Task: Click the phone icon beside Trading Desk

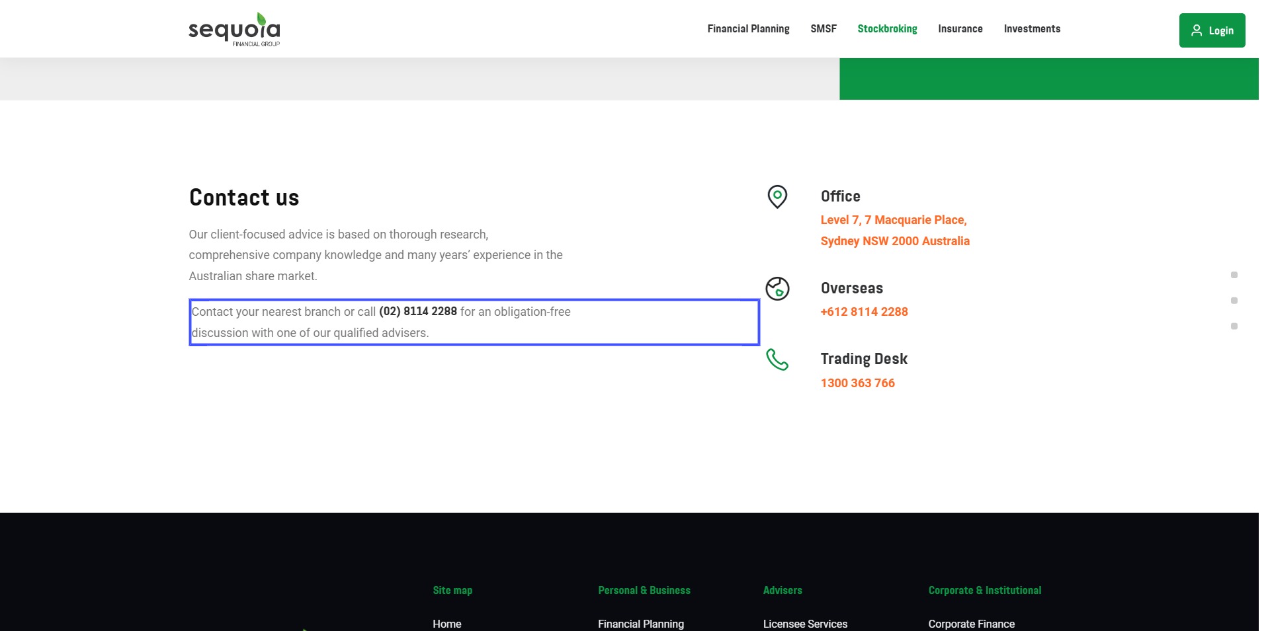Action: [x=777, y=359]
